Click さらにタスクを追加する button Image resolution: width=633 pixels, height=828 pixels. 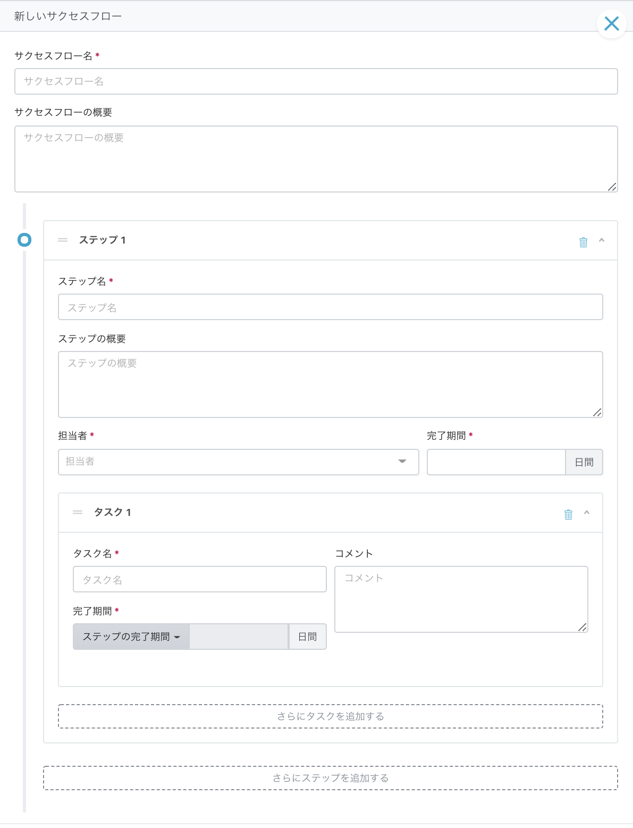pyautogui.click(x=331, y=716)
